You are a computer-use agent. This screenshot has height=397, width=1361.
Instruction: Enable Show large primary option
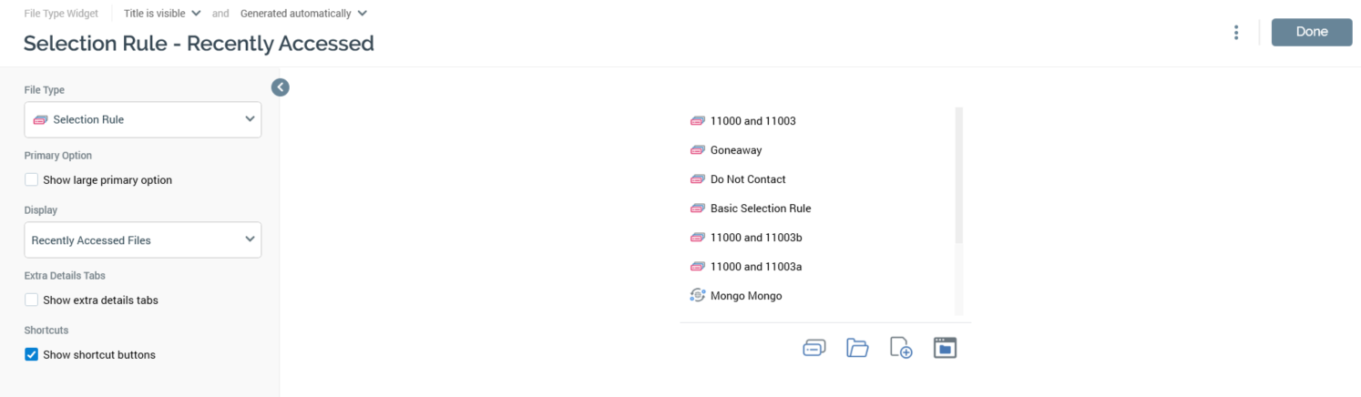(x=32, y=180)
